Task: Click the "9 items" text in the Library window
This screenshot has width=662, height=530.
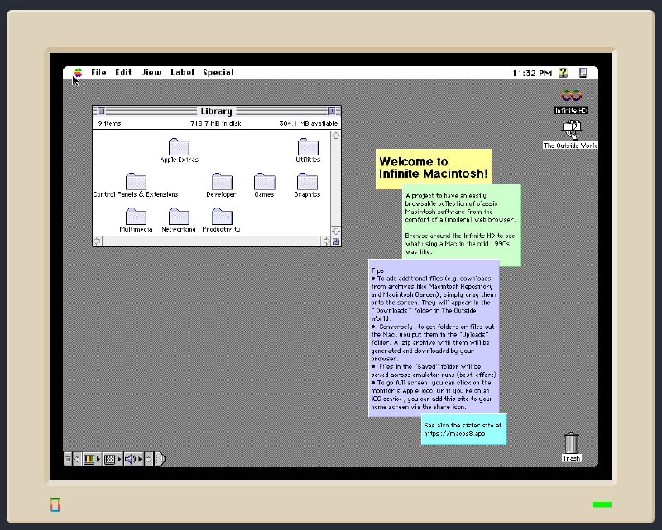Action: pos(109,123)
